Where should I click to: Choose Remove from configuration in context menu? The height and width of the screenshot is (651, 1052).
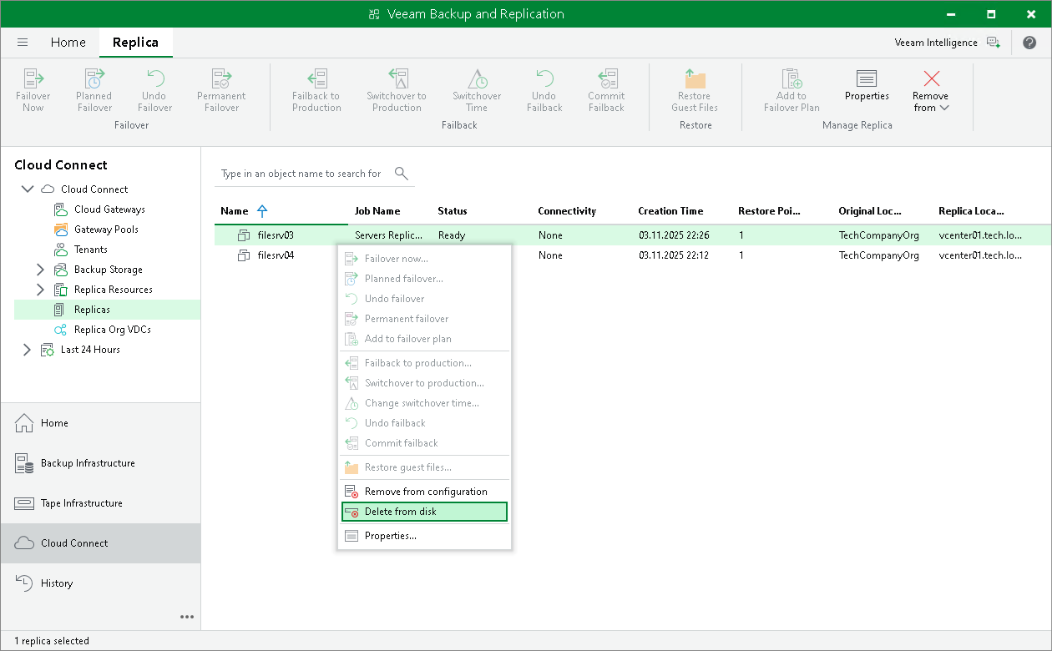424,492
